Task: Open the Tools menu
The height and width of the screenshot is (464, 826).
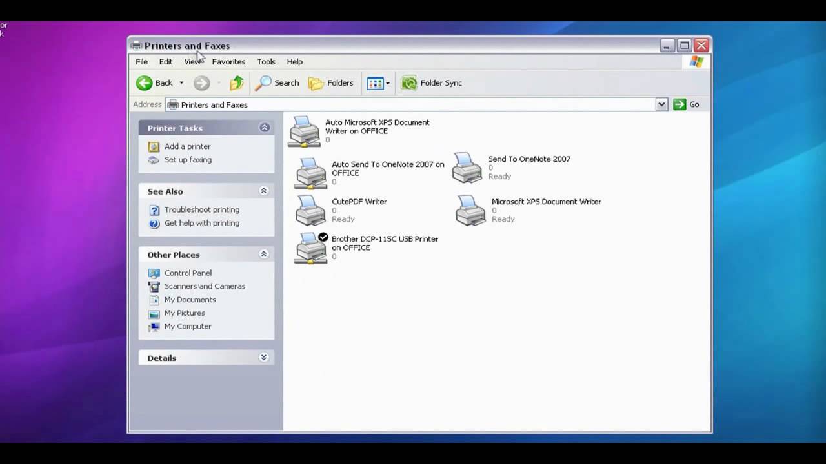Action: coord(266,62)
